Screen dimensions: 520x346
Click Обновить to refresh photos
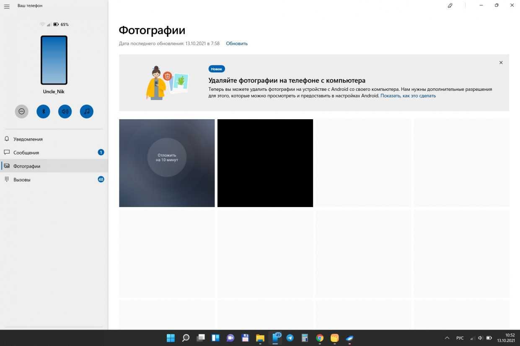click(x=237, y=44)
